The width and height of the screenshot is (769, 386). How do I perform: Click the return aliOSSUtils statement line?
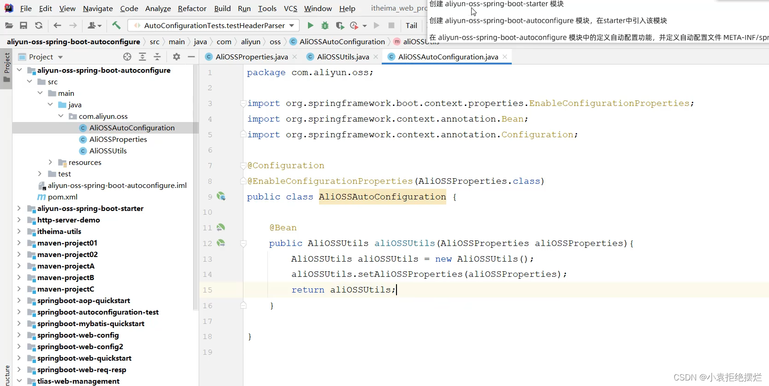point(343,290)
